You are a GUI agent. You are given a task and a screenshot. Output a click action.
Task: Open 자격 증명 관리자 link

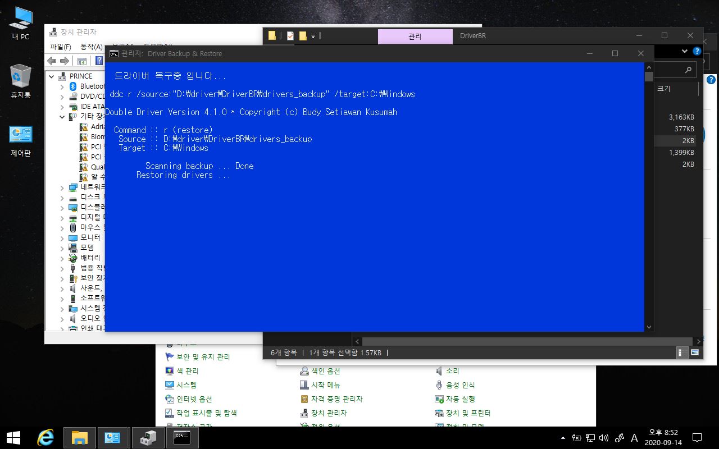click(331, 399)
